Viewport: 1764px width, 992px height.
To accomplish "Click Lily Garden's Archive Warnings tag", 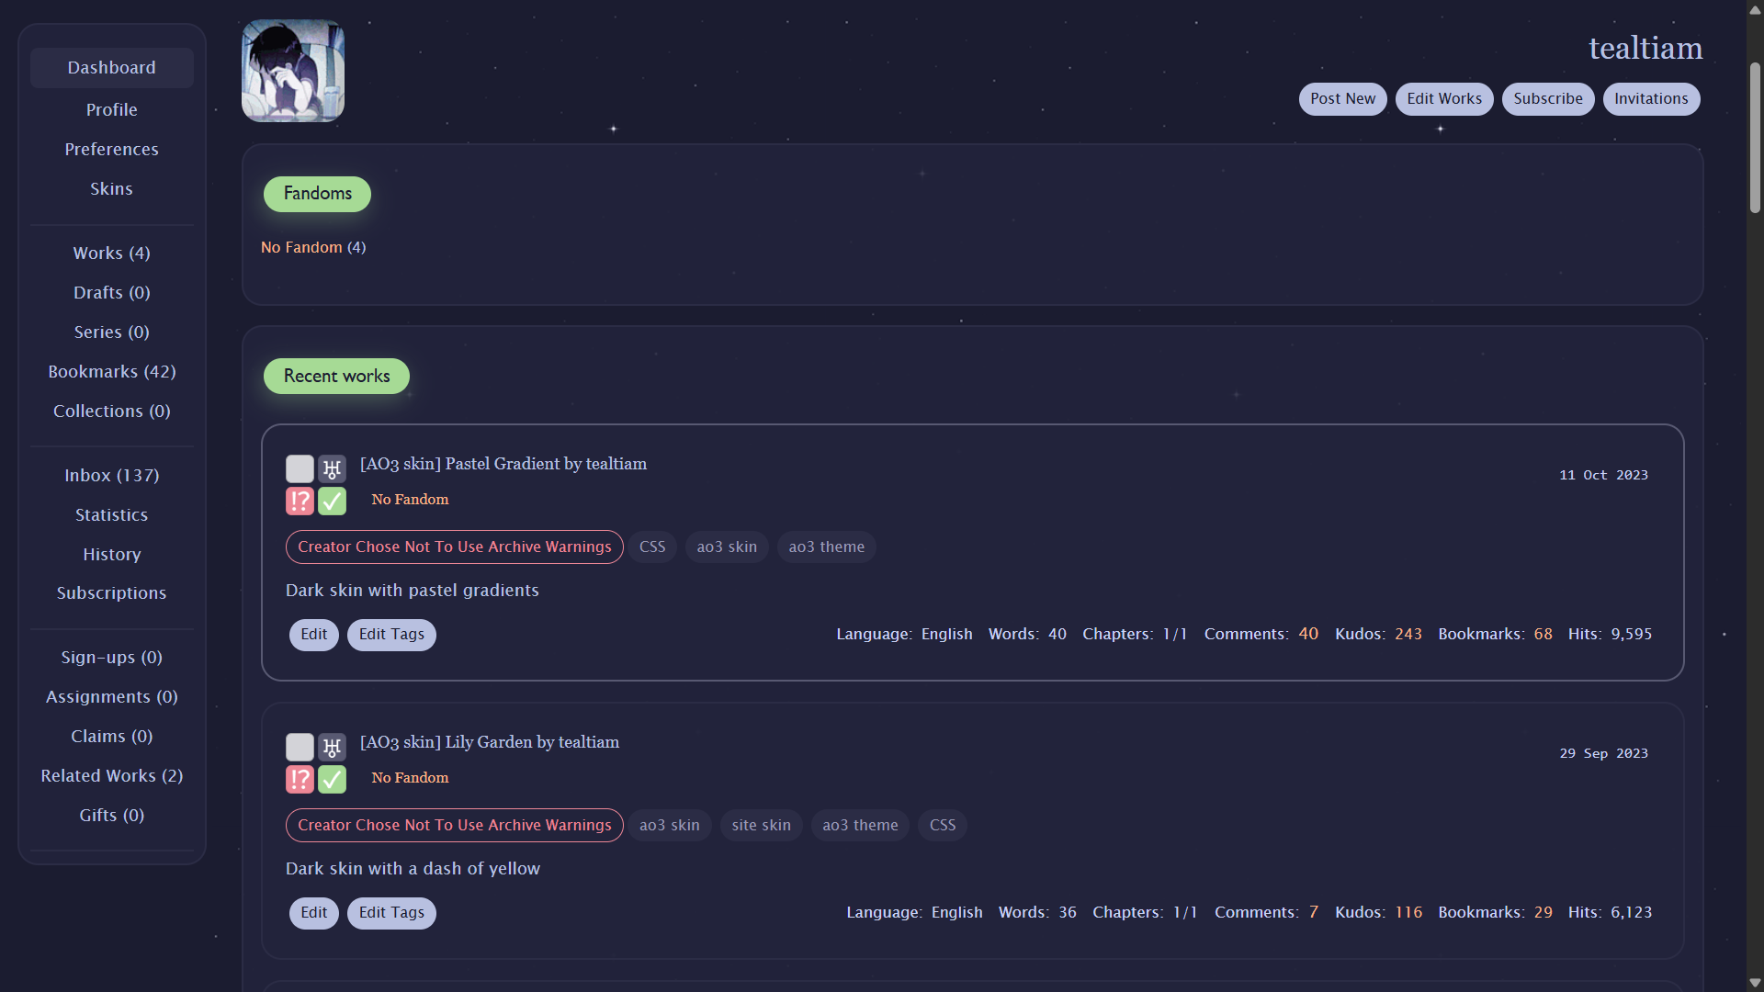I will pyautogui.click(x=454, y=826).
